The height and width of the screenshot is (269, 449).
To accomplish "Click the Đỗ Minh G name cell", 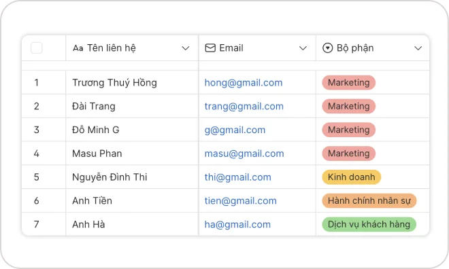I will (132, 130).
